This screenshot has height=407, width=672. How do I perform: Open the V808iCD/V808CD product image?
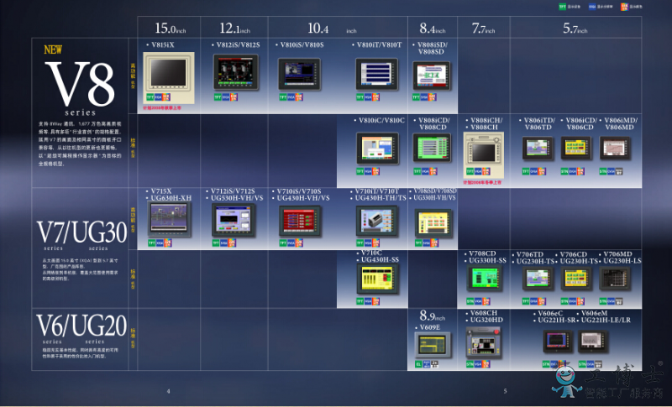[x=432, y=148]
